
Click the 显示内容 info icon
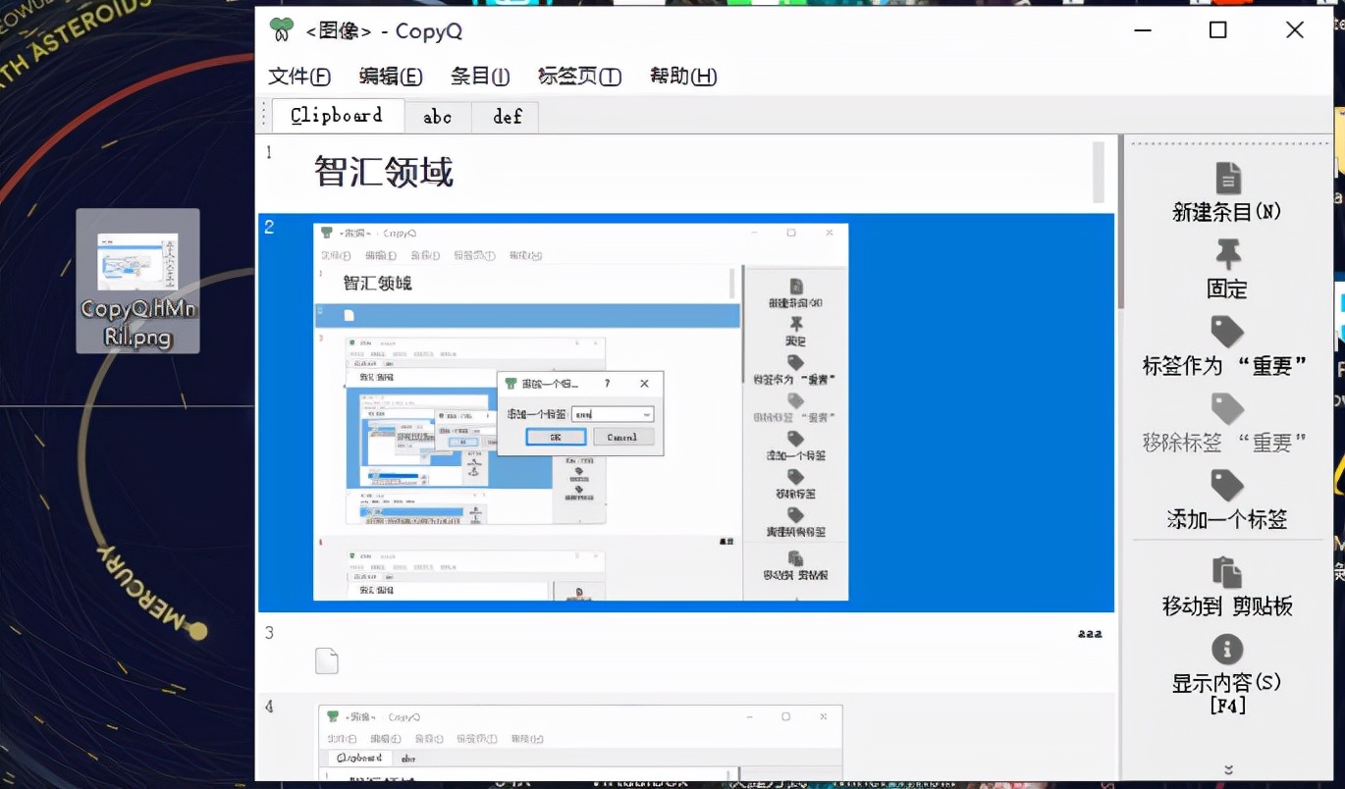(x=1226, y=649)
